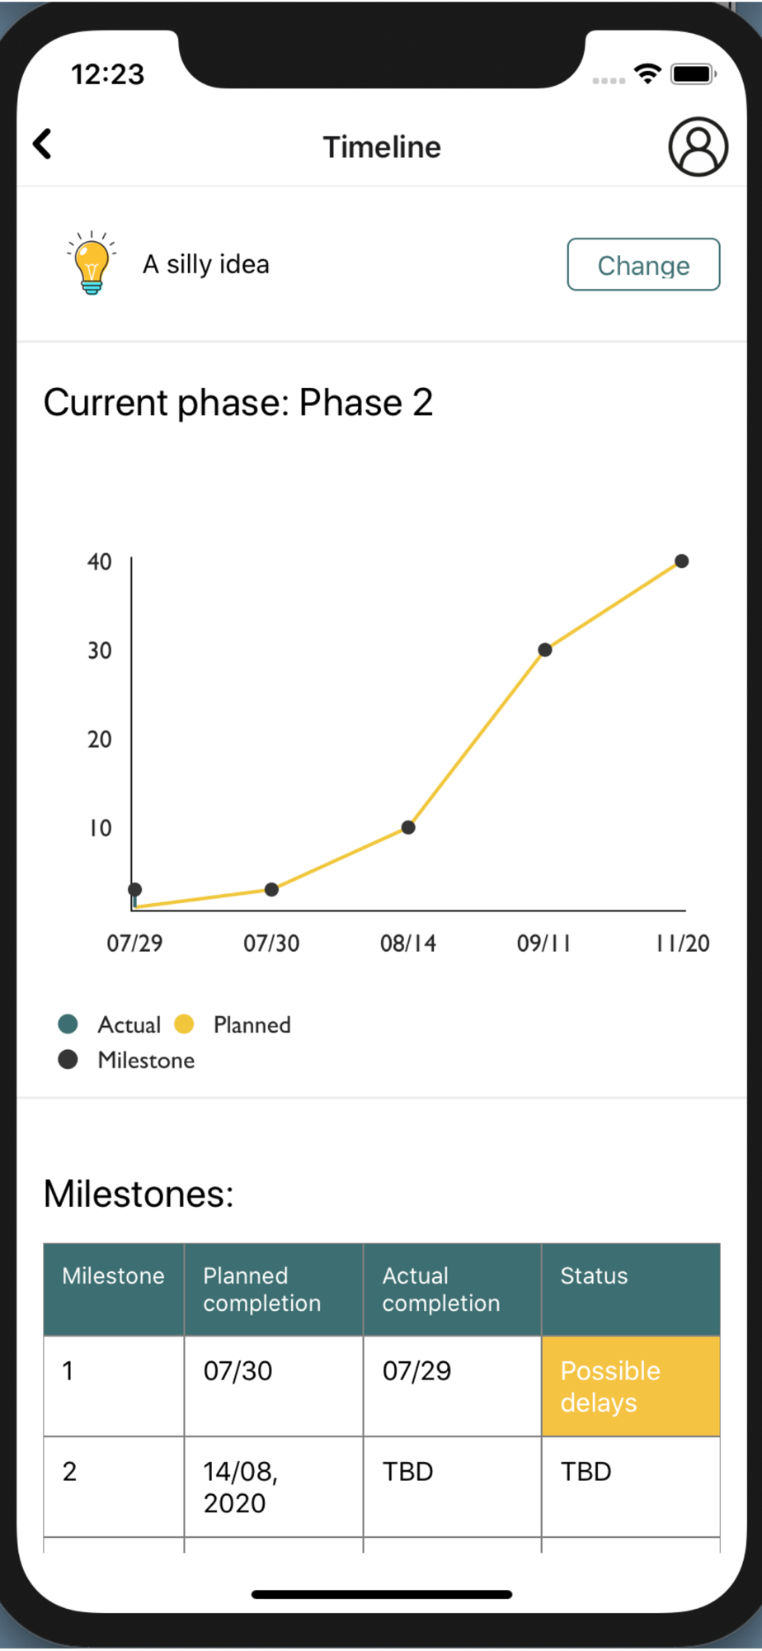Tap the battery status icon
This screenshot has width=762, height=1651.
pos(694,74)
